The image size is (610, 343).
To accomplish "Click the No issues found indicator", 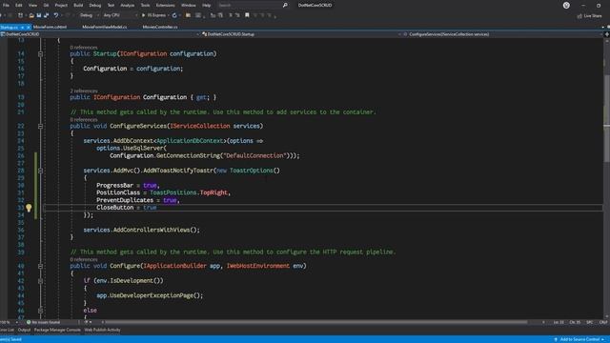I will pos(44,322).
